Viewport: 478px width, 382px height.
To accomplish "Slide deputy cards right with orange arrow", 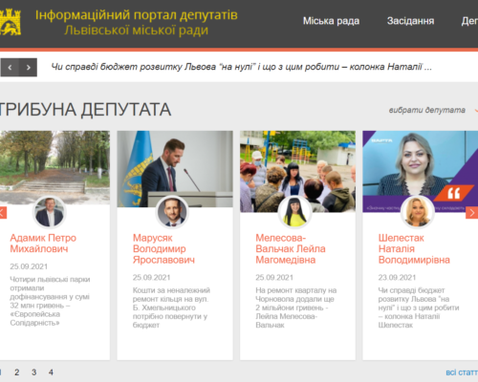I will 472,213.
